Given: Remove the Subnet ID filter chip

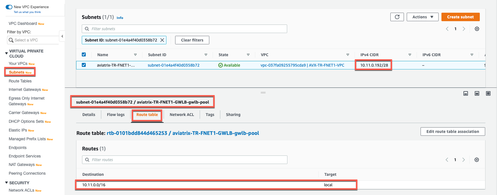Looking at the screenshot, I should click(162, 40).
